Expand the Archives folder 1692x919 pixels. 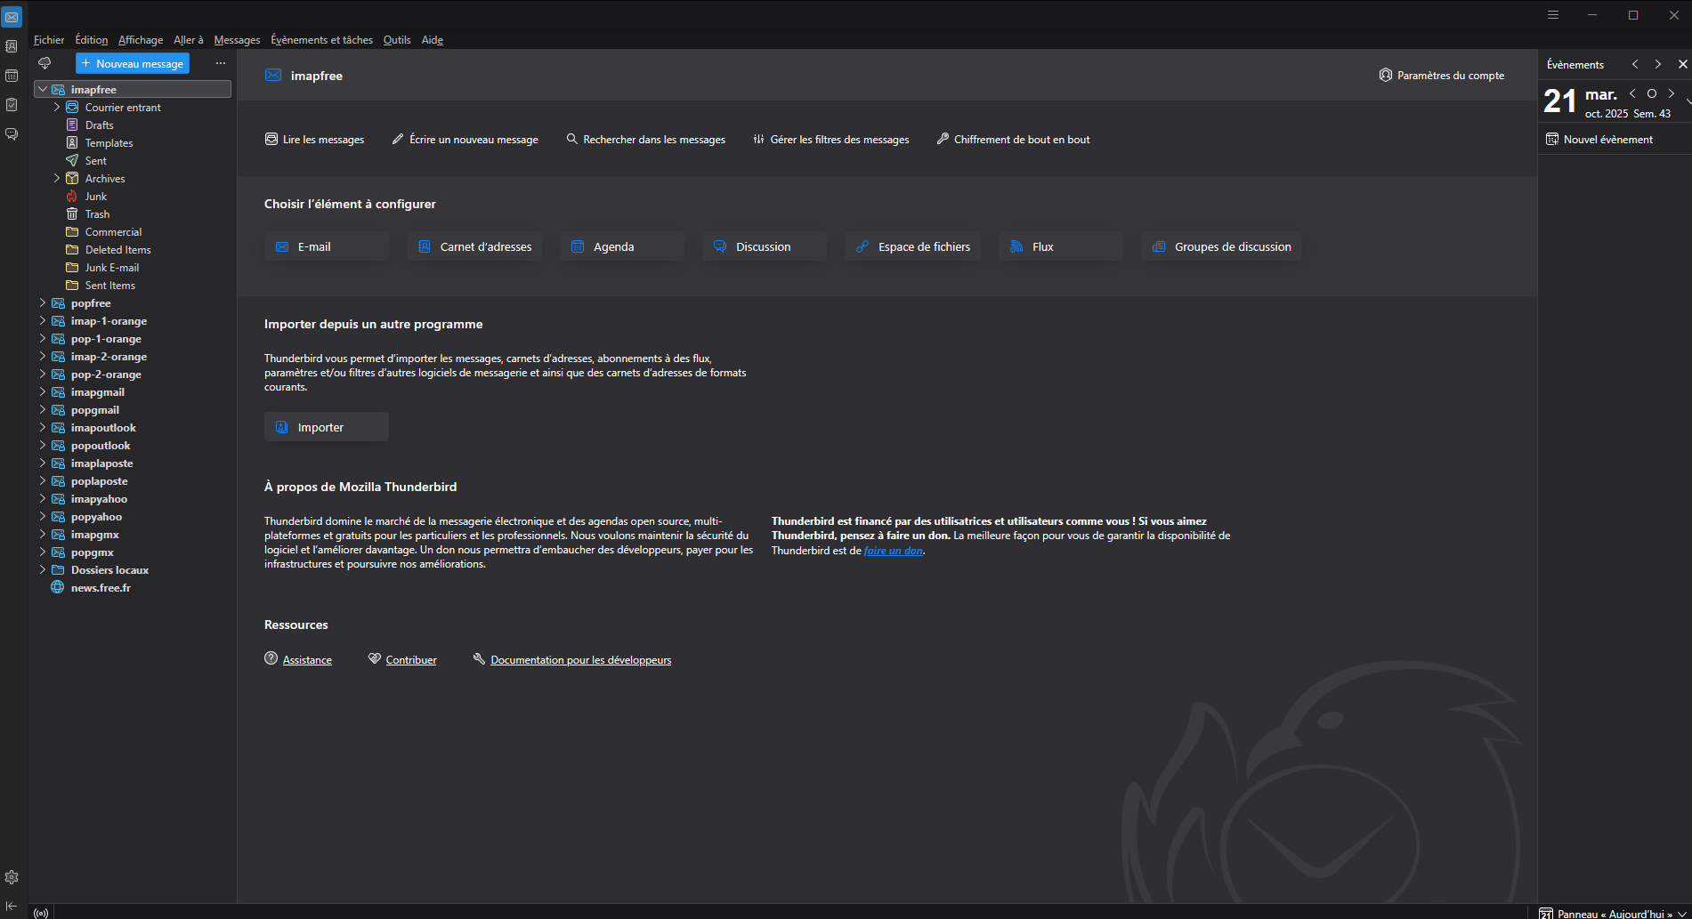pos(57,179)
